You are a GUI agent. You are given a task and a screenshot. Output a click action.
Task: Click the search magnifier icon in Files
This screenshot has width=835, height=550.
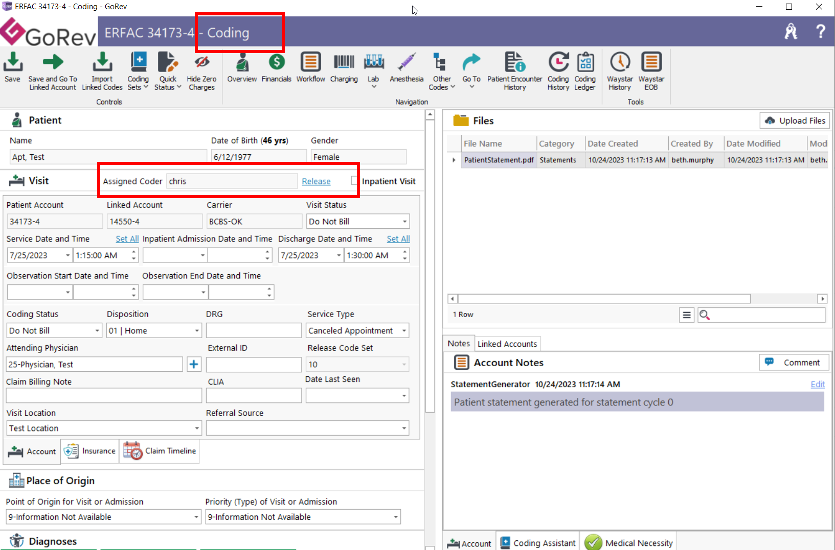tap(704, 315)
